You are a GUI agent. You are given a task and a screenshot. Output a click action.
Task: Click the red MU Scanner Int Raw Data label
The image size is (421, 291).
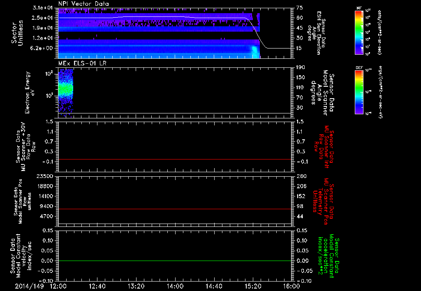[324, 147]
